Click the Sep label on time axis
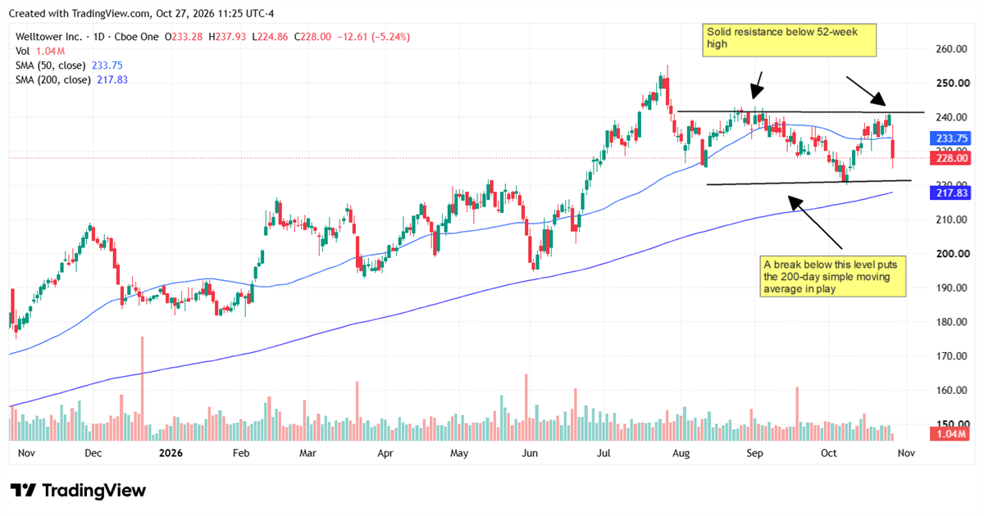The image size is (984, 516). [754, 452]
